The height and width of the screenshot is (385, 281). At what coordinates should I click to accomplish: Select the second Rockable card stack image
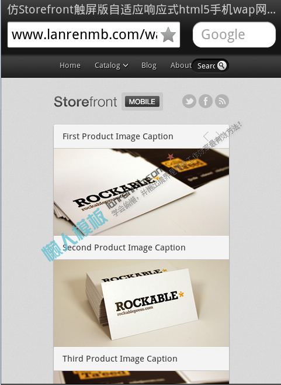141,303
